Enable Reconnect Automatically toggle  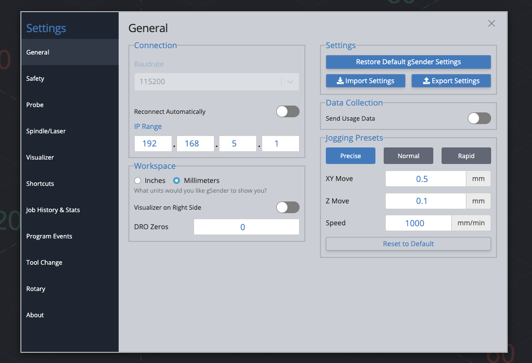point(287,111)
